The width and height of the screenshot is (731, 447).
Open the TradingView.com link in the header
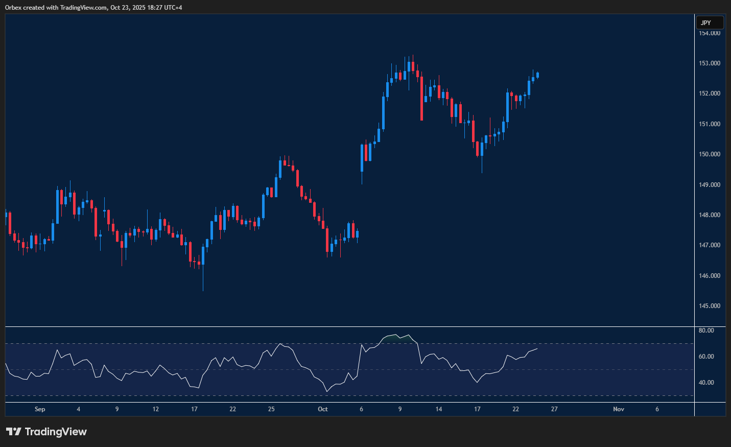point(83,7)
